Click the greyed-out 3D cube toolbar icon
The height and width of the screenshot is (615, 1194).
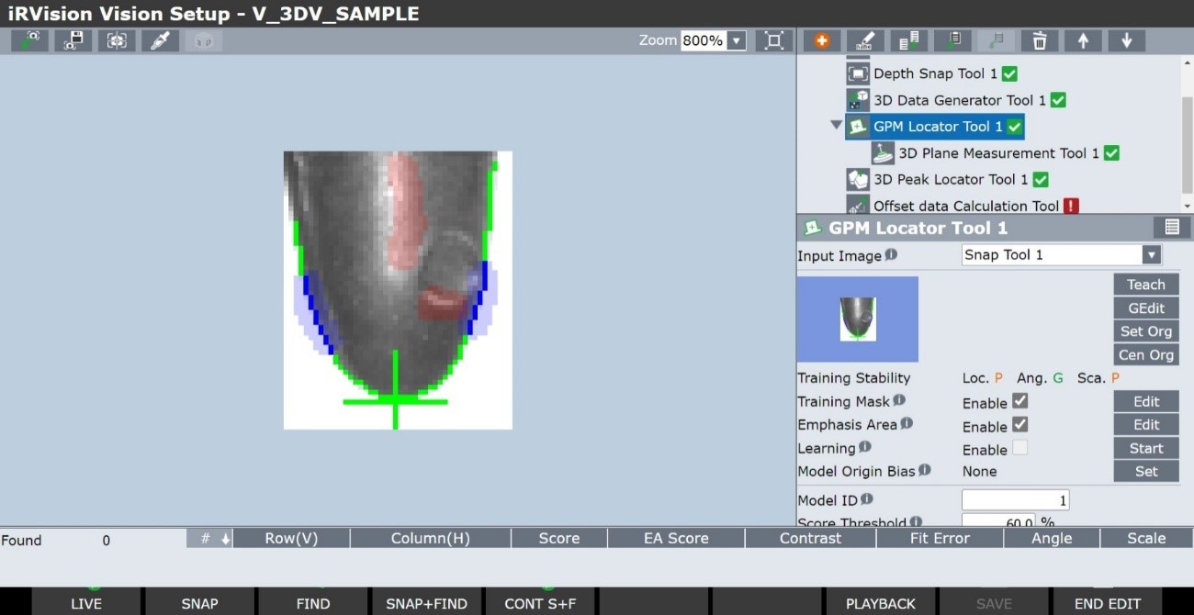tap(203, 40)
